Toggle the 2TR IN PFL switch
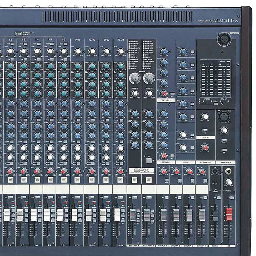Image resolution: width=256 pixels, height=256 pixels. coord(205,131)
